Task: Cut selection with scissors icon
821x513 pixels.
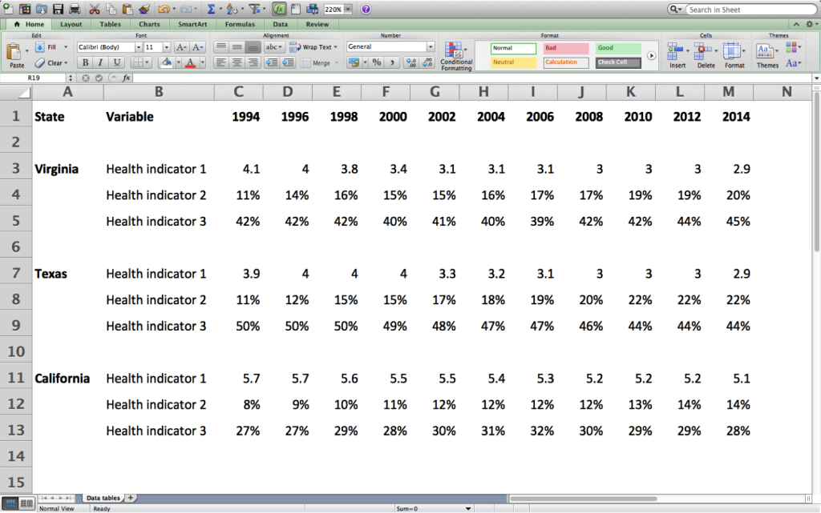Action: pyautogui.click(x=95, y=8)
